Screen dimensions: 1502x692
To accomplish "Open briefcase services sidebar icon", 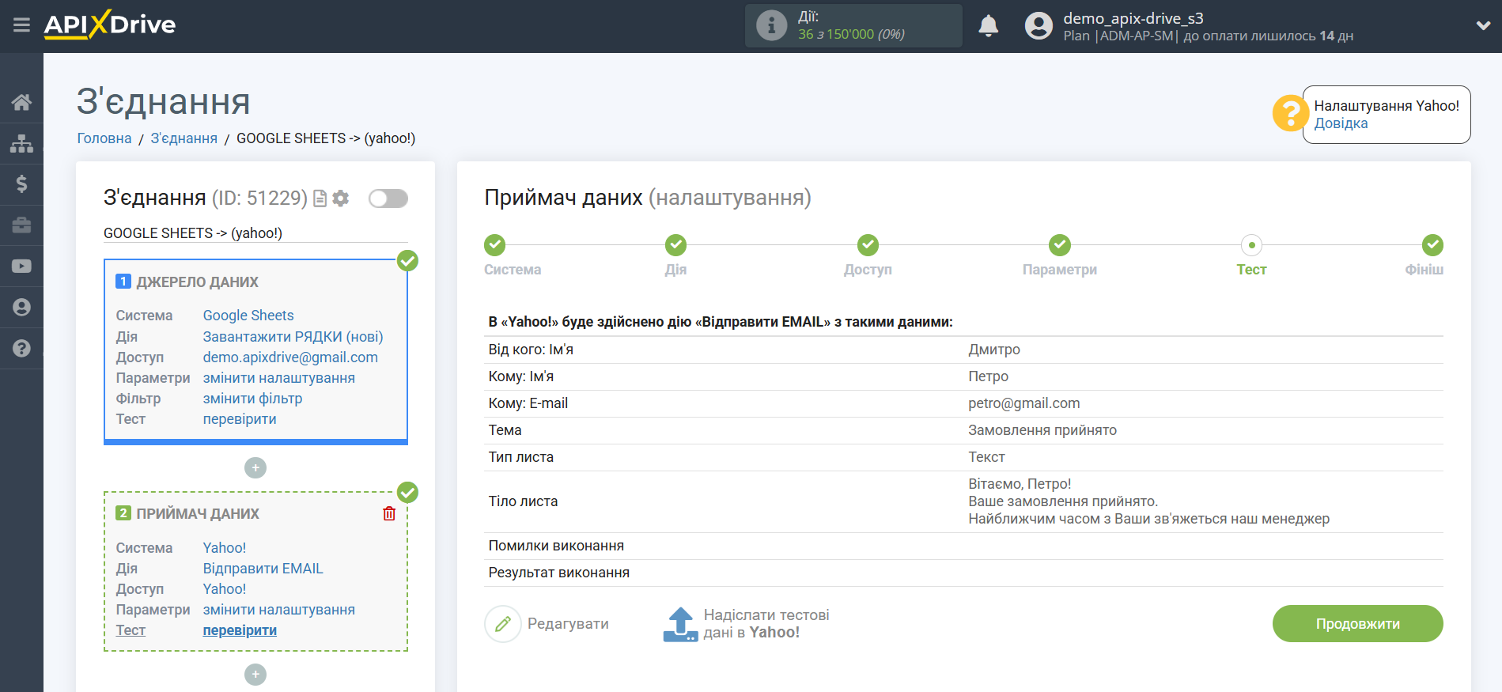I will click(x=21, y=225).
